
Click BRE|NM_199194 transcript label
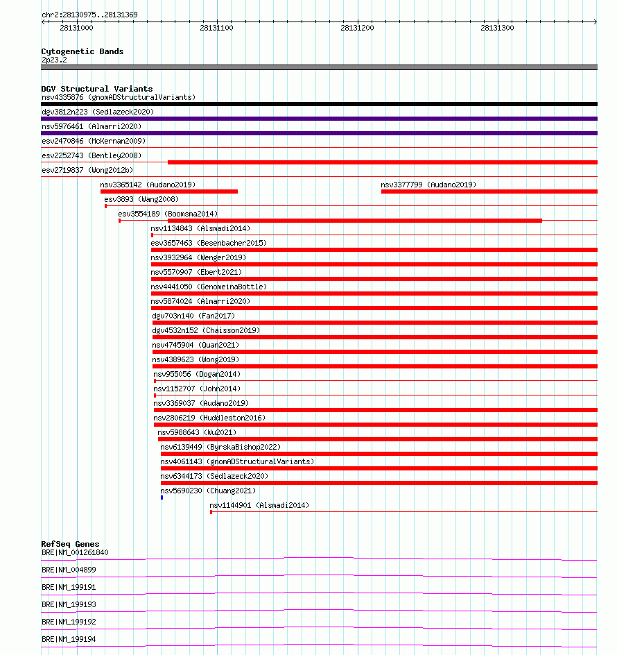pos(69,639)
